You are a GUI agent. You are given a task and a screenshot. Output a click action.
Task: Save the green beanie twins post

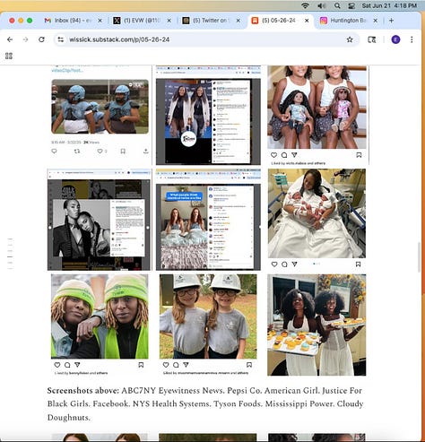pos(141,365)
